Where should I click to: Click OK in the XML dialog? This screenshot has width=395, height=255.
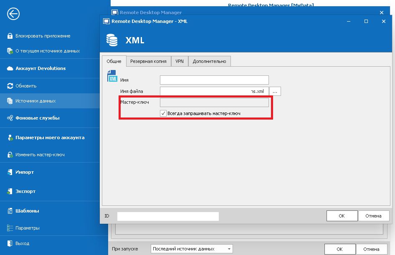click(342, 216)
